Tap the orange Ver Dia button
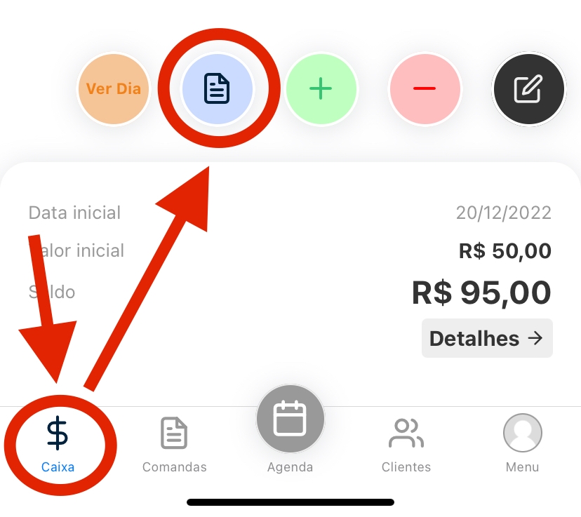This screenshot has width=581, height=517. (x=114, y=89)
